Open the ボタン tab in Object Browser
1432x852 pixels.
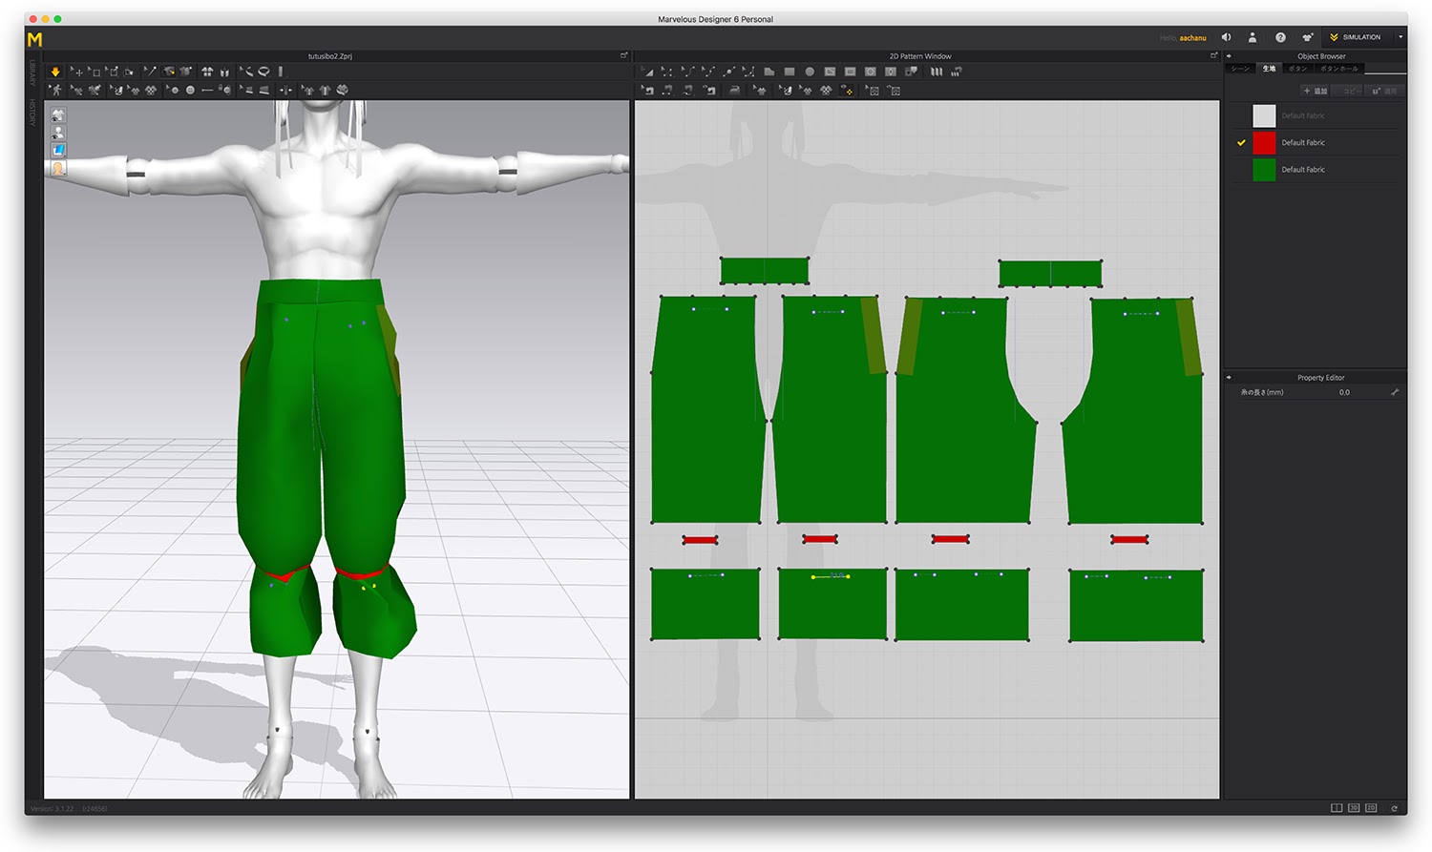1297,69
